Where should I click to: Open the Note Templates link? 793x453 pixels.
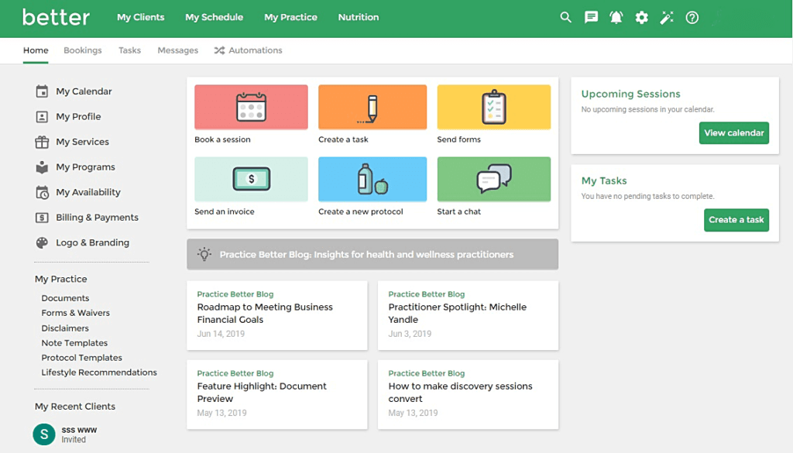pos(74,343)
